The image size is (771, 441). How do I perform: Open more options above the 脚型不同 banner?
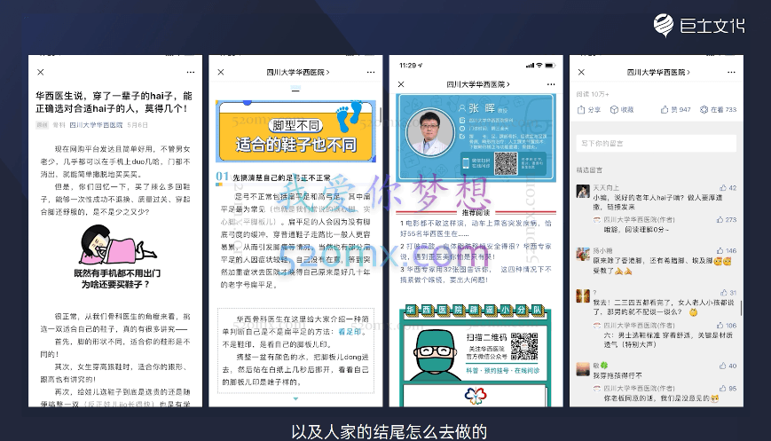pyautogui.click(x=371, y=72)
